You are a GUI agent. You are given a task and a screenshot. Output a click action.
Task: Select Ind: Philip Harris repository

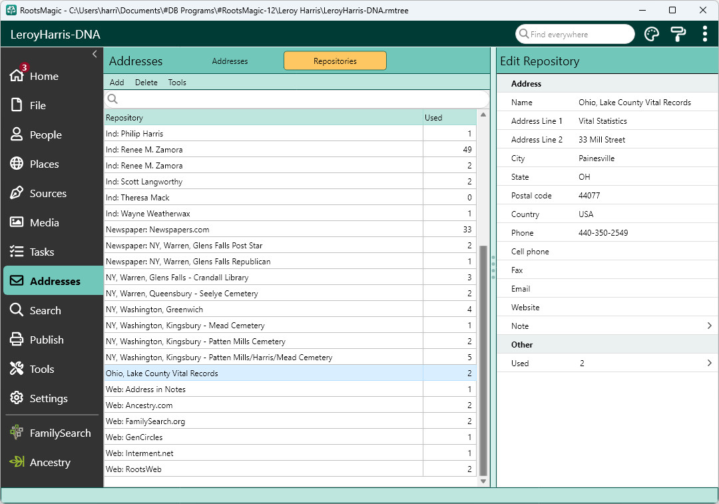pyautogui.click(x=290, y=133)
